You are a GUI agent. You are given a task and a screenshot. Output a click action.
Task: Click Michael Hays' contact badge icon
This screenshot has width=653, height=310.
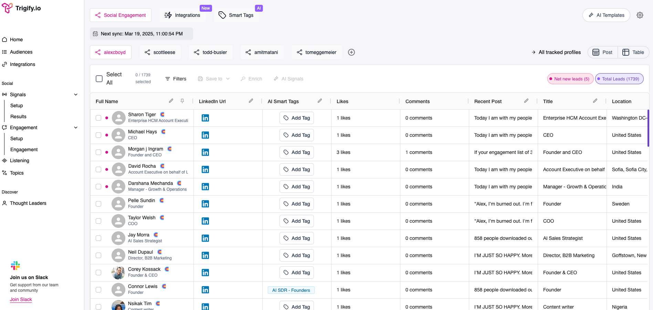click(164, 132)
